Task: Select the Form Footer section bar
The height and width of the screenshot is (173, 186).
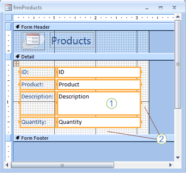Action: click(94, 138)
